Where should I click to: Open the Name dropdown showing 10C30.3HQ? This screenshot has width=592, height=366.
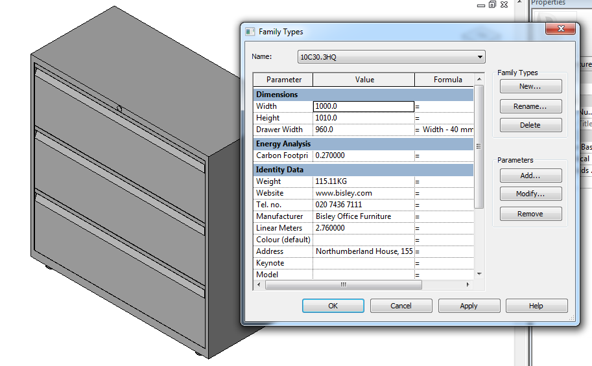coord(391,57)
